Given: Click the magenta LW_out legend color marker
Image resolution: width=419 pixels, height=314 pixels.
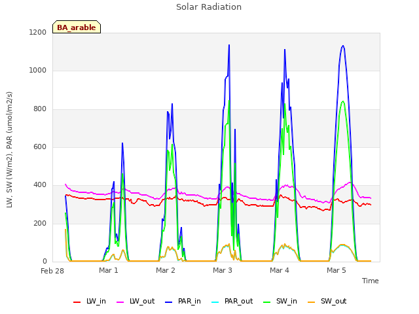Looking at the screenshot, I should click(120, 302).
